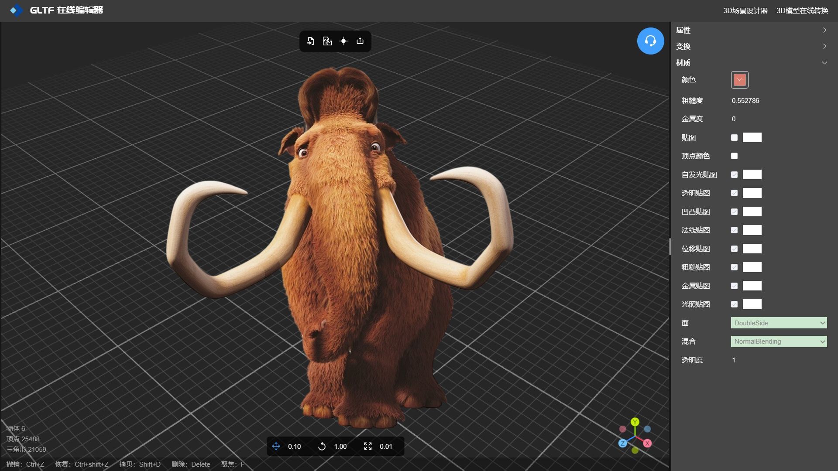The image size is (838, 471).
Task: Open the 3D场景设计器 link
Action: coord(745,10)
